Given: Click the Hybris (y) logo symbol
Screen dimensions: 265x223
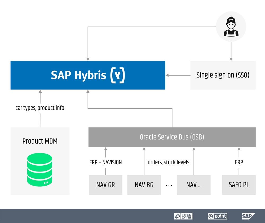Looking at the screenshot, I should point(117,75).
